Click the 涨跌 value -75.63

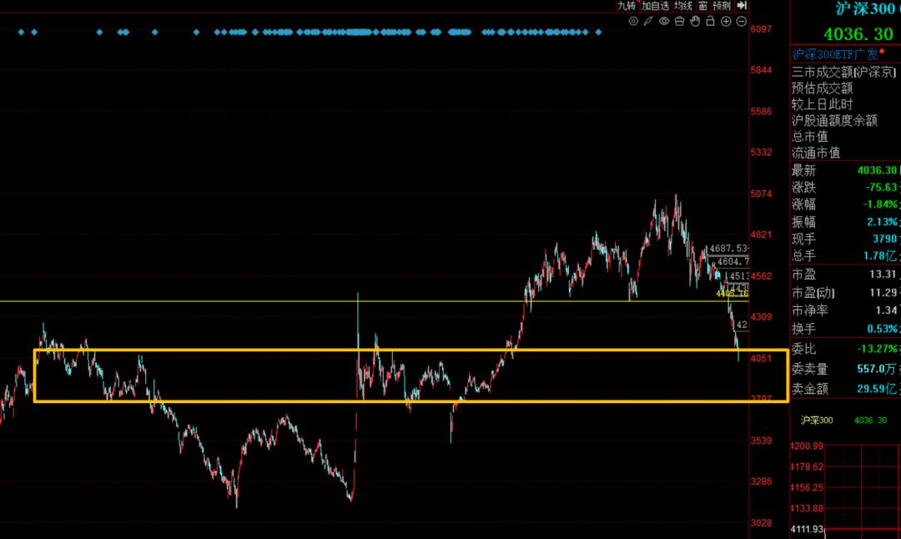[x=882, y=188]
